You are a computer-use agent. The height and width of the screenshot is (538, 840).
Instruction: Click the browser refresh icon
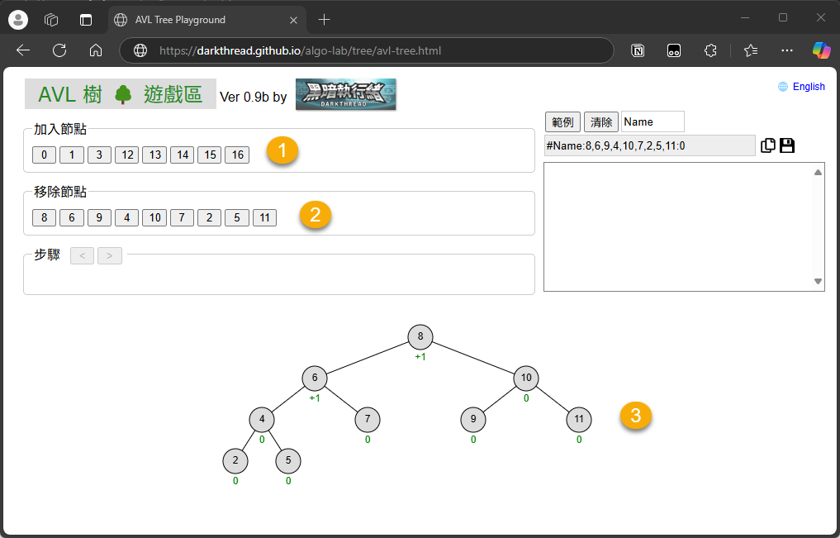(x=59, y=50)
